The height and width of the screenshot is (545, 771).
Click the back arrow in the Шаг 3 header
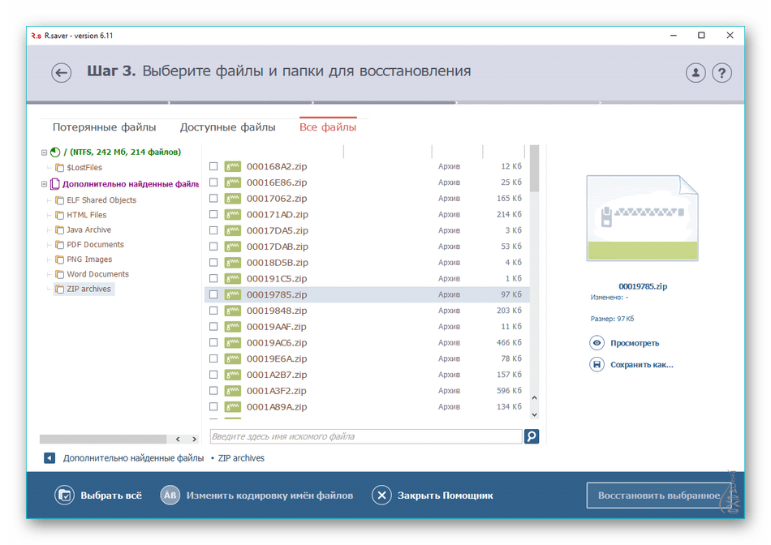pos(61,71)
